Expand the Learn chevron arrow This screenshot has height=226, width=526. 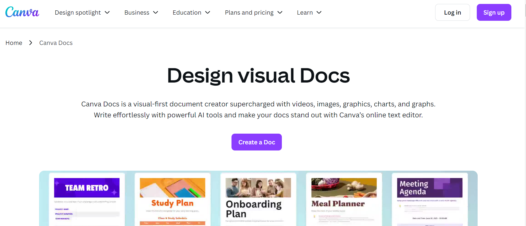(319, 13)
